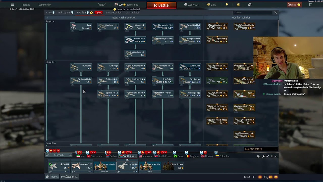Switch to the Army tab

point(50,12)
